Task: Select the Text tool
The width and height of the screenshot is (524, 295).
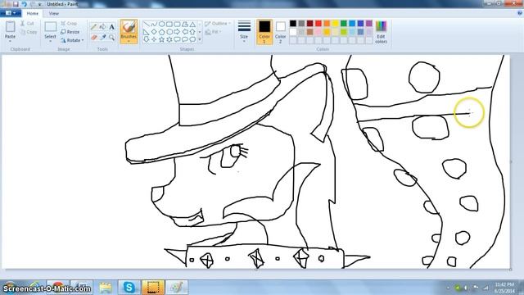Action: 111,27
